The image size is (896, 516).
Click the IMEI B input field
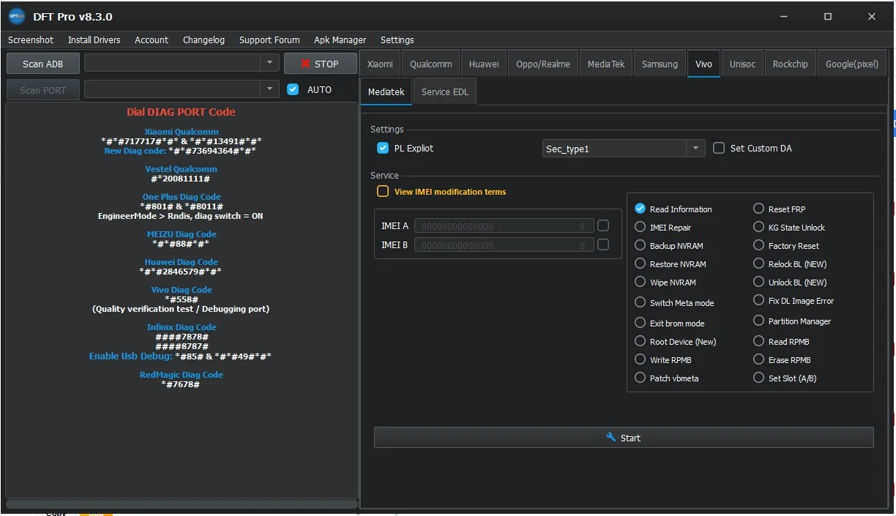click(x=504, y=245)
